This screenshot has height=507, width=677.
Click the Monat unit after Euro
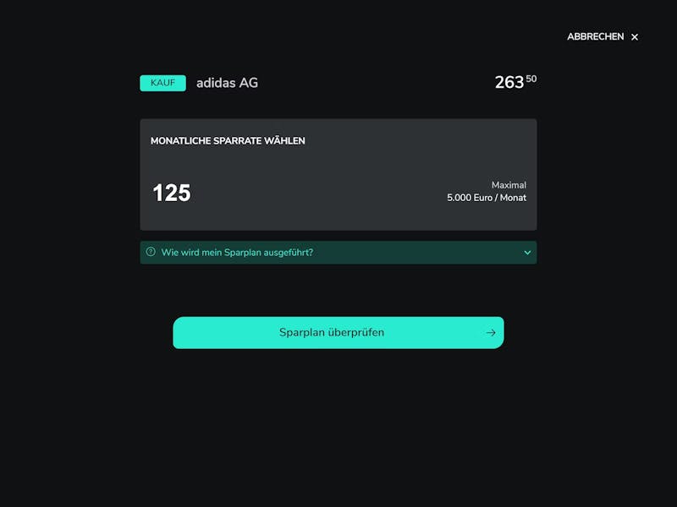(513, 198)
